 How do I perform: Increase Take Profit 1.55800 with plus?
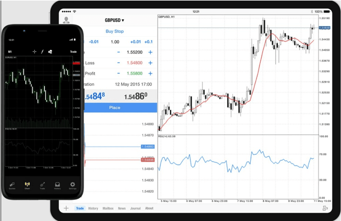150,73
